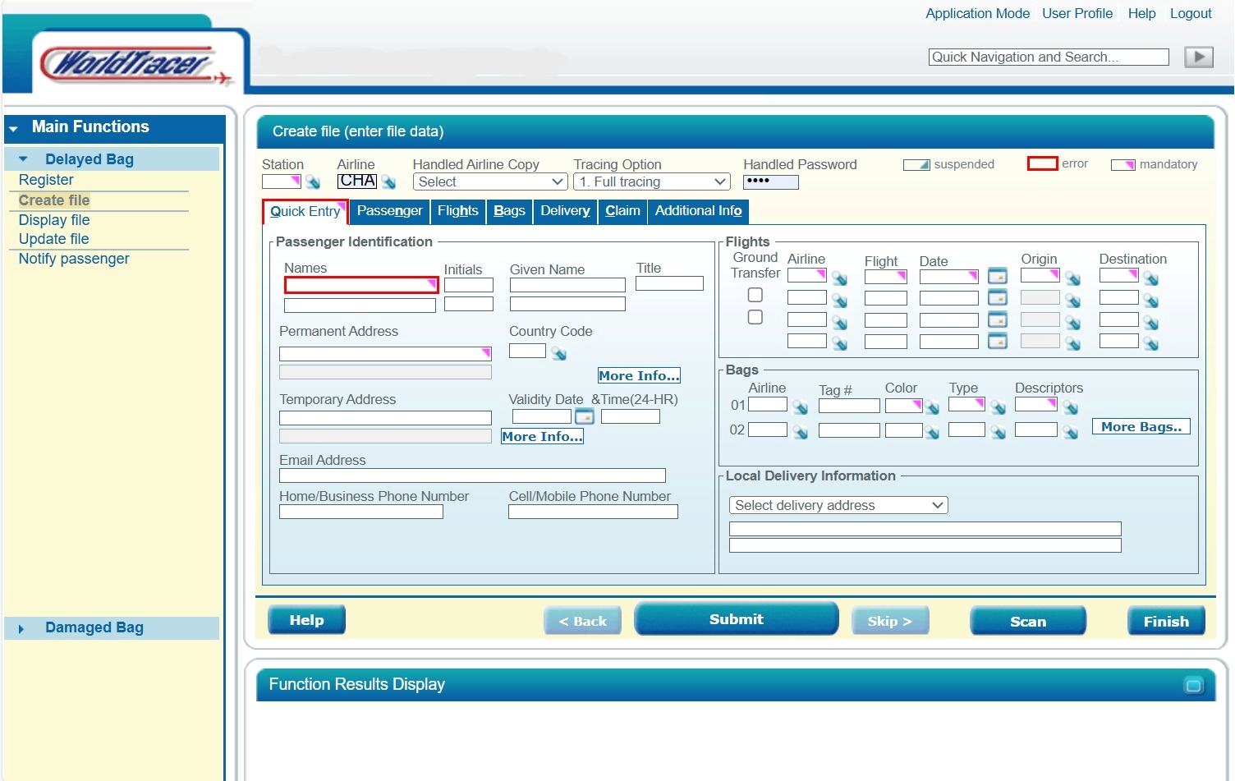Click the lookup icon next to Airline CHA
The image size is (1235, 781).
[388, 182]
